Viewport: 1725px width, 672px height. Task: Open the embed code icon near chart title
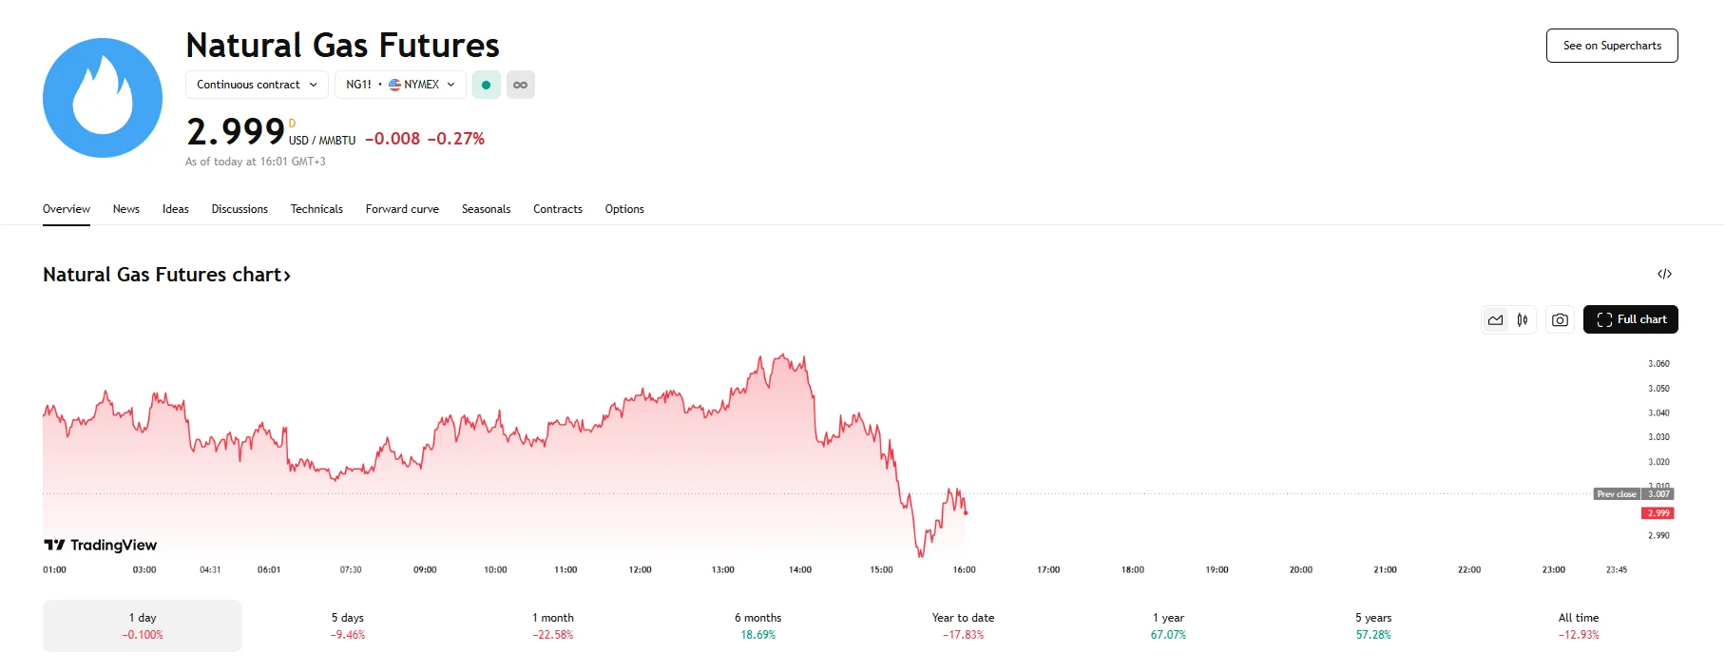(x=1665, y=274)
